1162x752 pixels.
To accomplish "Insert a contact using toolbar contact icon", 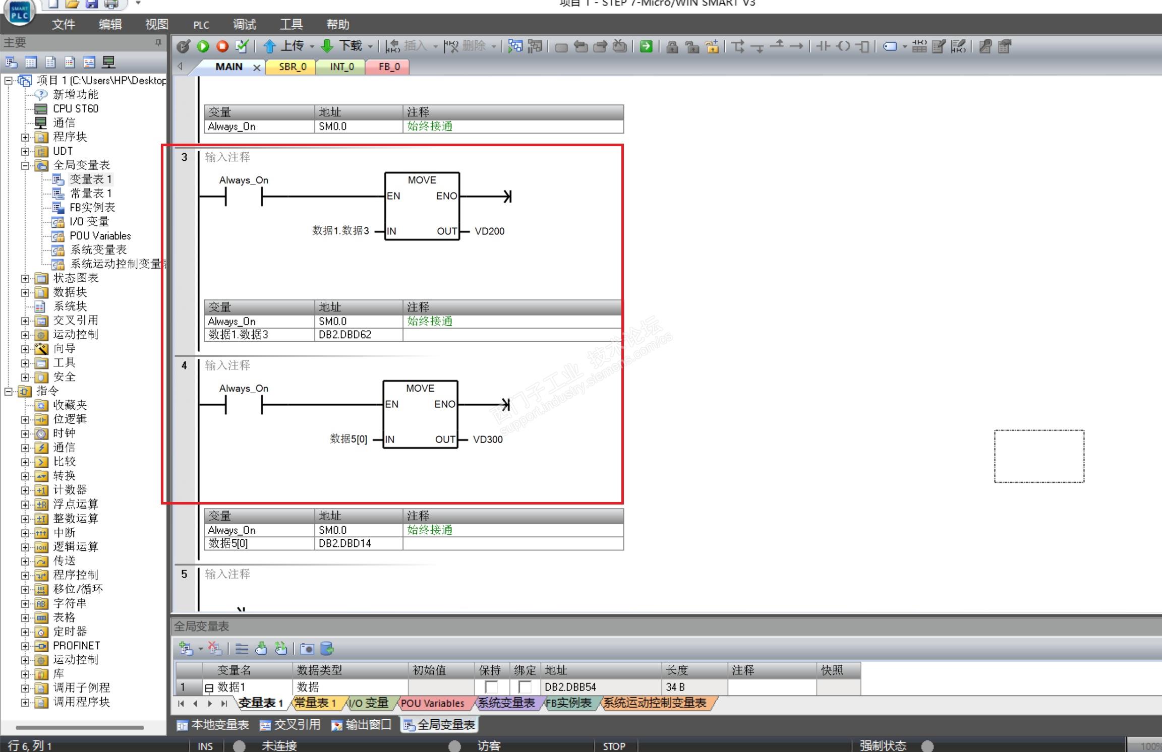I will point(823,47).
